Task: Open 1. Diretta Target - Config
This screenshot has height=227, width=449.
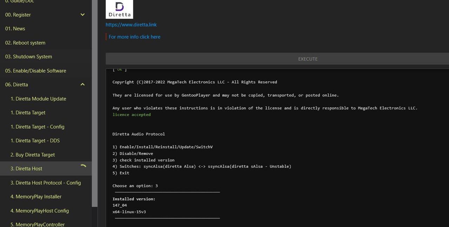Action: (x=46, y=127)
